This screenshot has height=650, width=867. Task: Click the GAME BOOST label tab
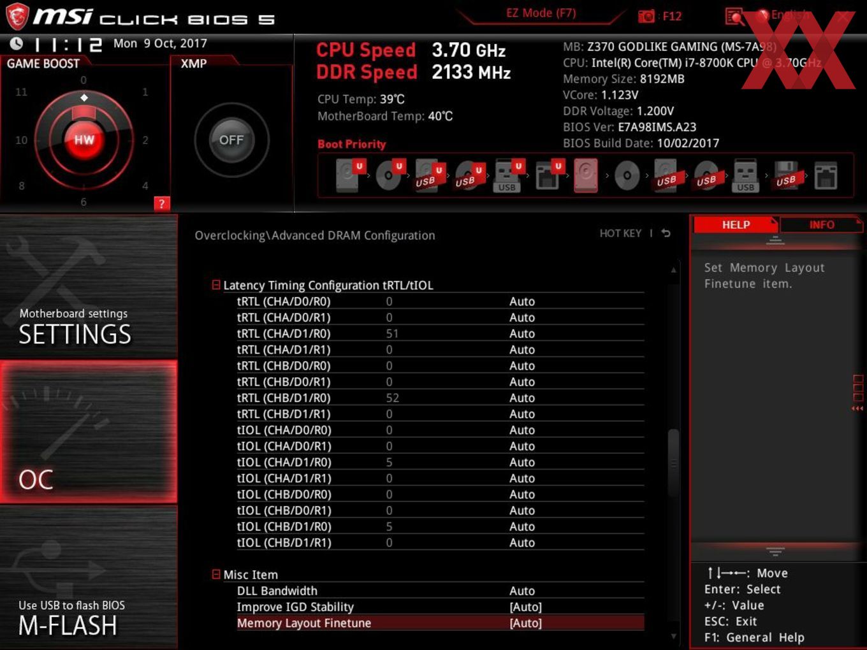pyautogui.click(x=43, y=64)
